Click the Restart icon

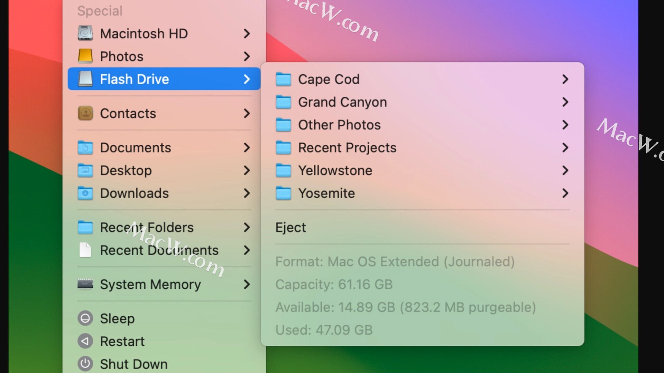[85, 341]
